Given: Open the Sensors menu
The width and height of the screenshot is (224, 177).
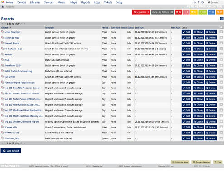Looking at the screenshot, I should (49, 2).
